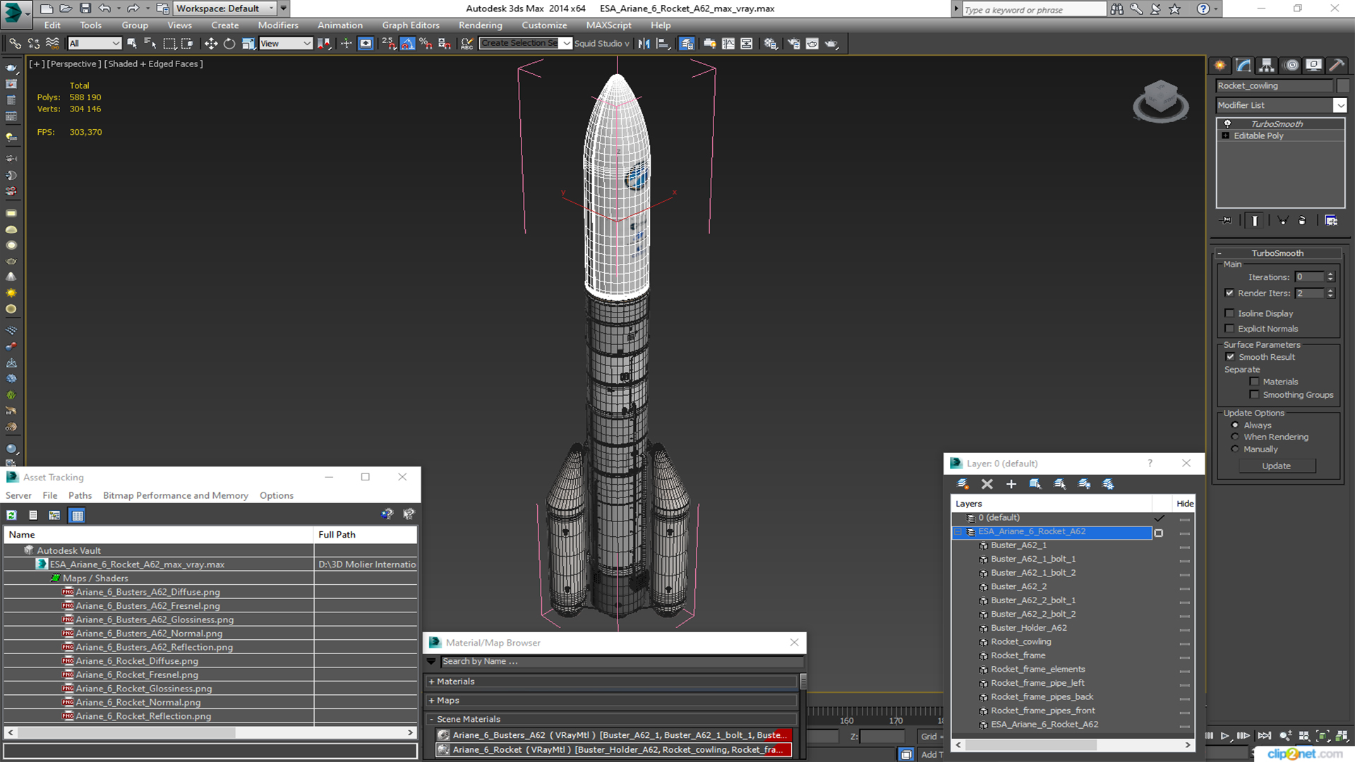This screenshot has width=1355, height=762.
Task: Open the MAXScript menu
Action: tap(609, 25)
